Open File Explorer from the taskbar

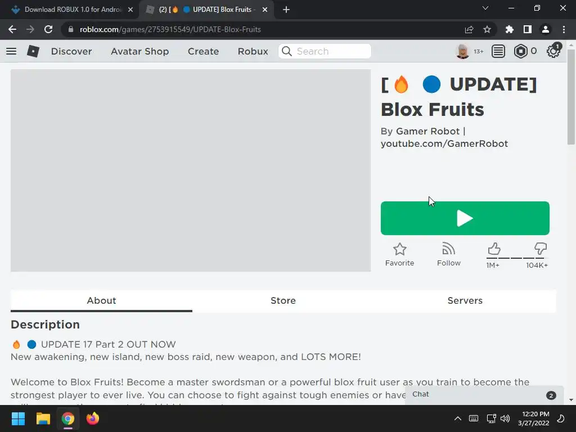[x=43, y=418]
